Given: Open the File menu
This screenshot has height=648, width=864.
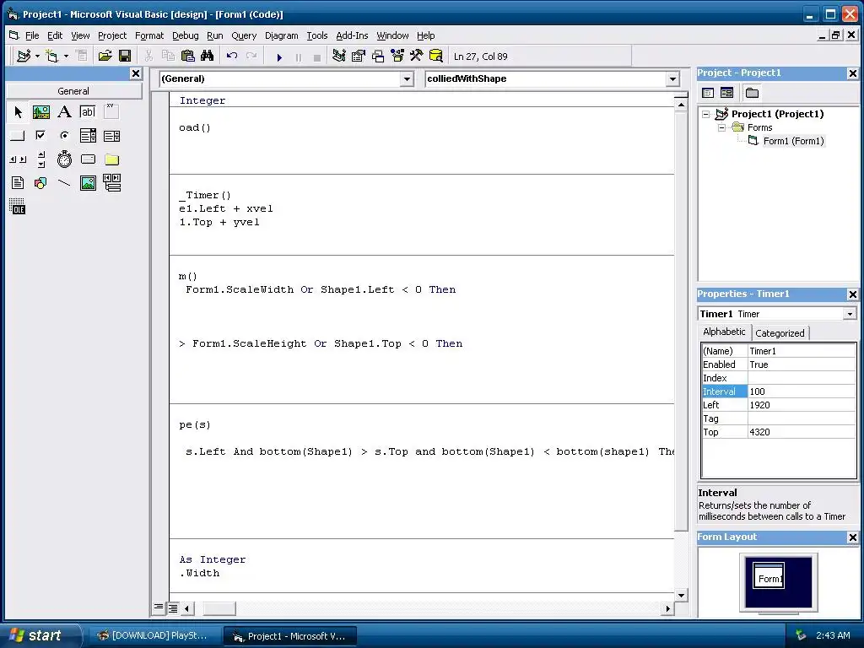Looking at the screenshot, I should [x=32, y=35].
